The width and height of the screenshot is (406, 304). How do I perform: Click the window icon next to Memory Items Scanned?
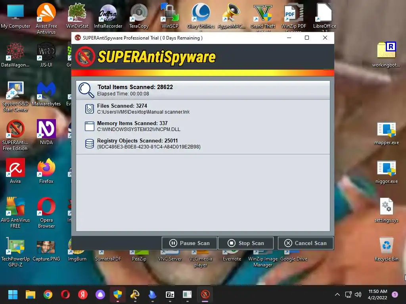coord(90,126)
